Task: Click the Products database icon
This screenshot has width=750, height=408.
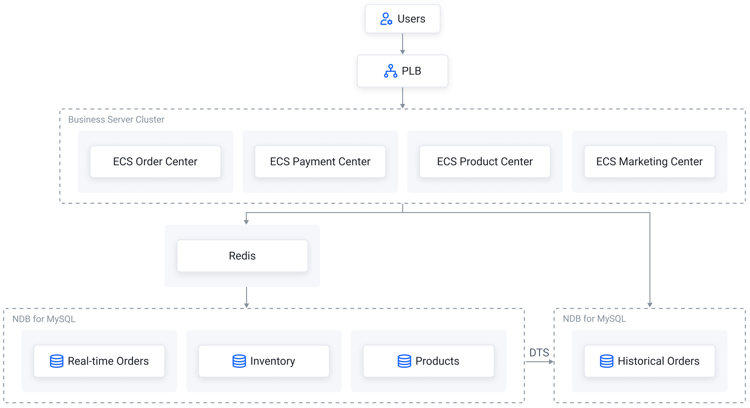Action: [404, 361]
